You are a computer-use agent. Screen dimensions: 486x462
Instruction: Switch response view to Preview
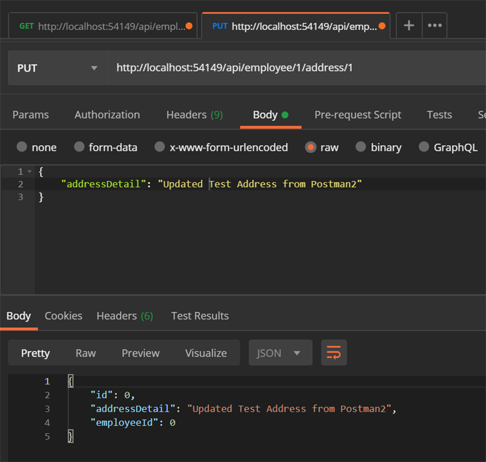(141, 353)
